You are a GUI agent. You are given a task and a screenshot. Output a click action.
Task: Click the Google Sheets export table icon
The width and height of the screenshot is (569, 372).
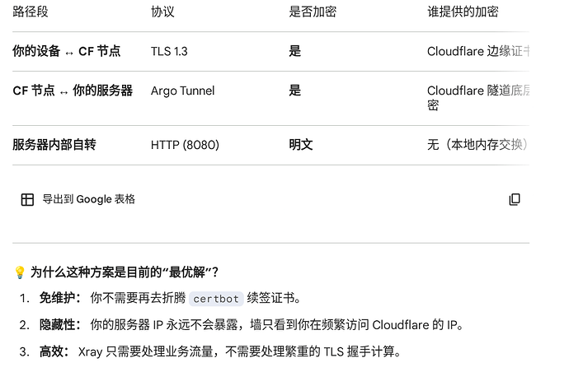(x=27, y=199)
